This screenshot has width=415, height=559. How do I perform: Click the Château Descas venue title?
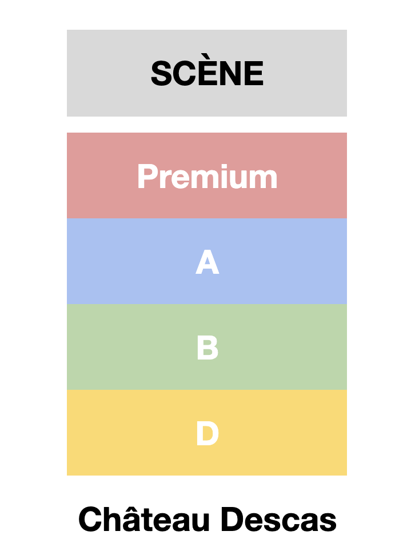pos(207,520)
